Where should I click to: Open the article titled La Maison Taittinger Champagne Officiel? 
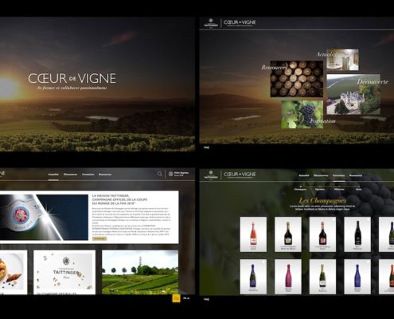pyautogui.click(x=119, y=199)
